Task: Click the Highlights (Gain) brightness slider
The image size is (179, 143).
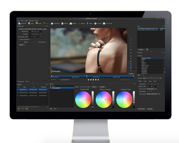Action: [134, 100]
